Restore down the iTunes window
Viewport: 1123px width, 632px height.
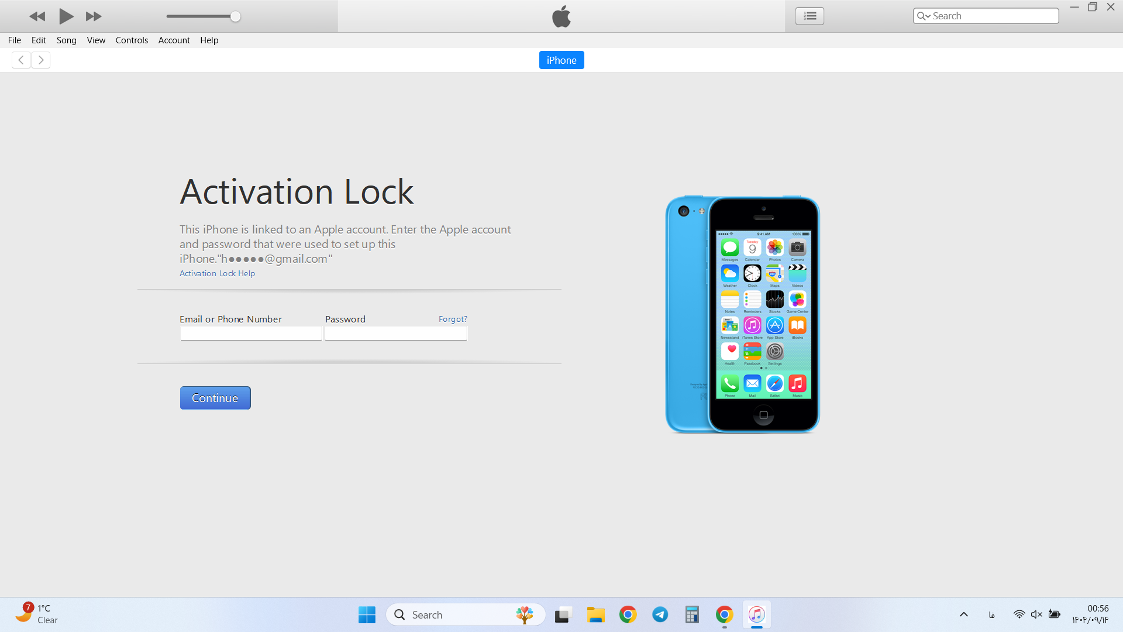[x=1093, y=7]
